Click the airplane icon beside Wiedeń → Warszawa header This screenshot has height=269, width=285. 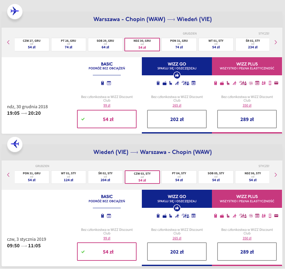click(x=15, y=144)
